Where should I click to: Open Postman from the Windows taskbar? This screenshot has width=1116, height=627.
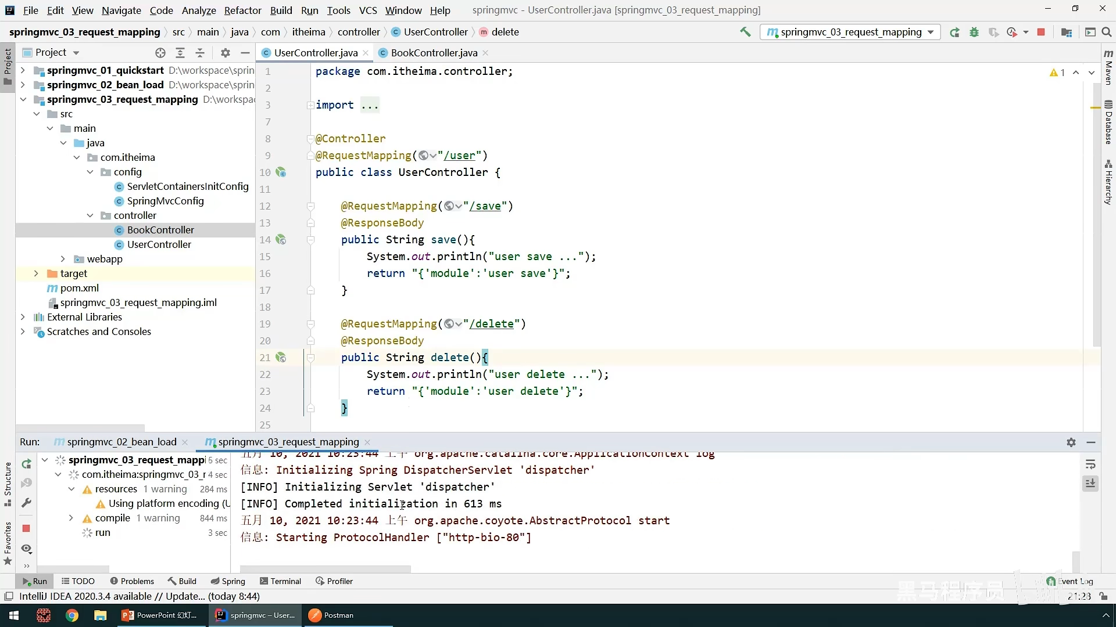331,615
